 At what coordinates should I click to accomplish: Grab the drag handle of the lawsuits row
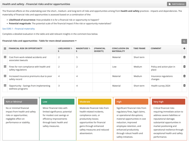tap(5, 57)
